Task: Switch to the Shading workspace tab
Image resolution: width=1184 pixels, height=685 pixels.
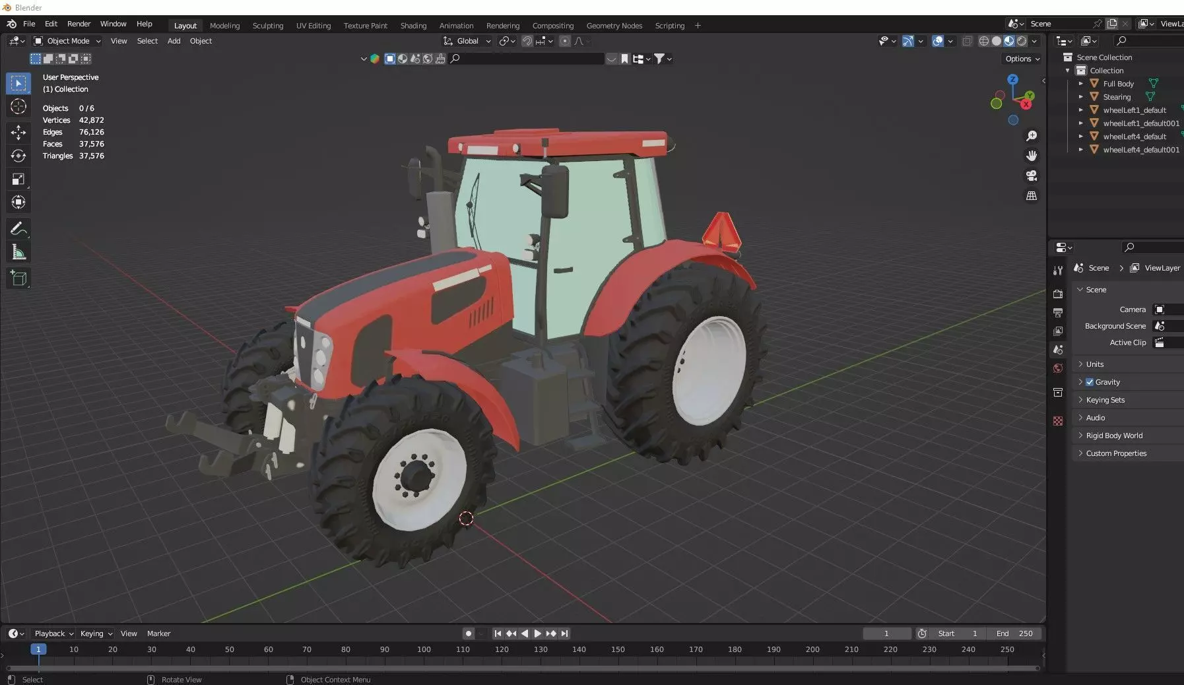Action: pos(413,26)
